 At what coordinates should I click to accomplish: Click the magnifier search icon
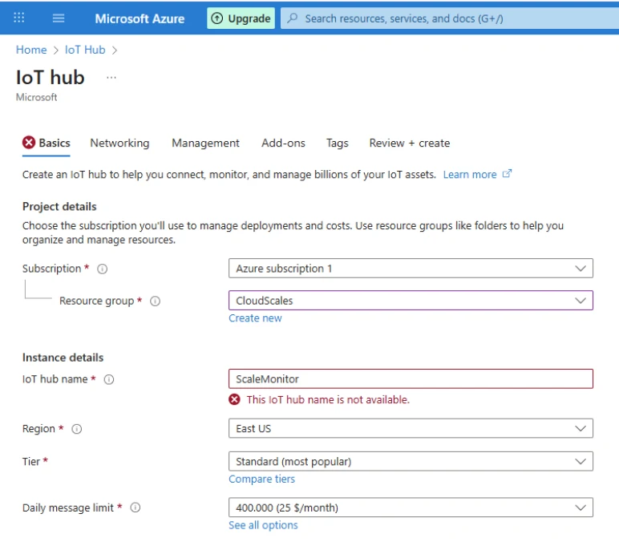[292, 18]
